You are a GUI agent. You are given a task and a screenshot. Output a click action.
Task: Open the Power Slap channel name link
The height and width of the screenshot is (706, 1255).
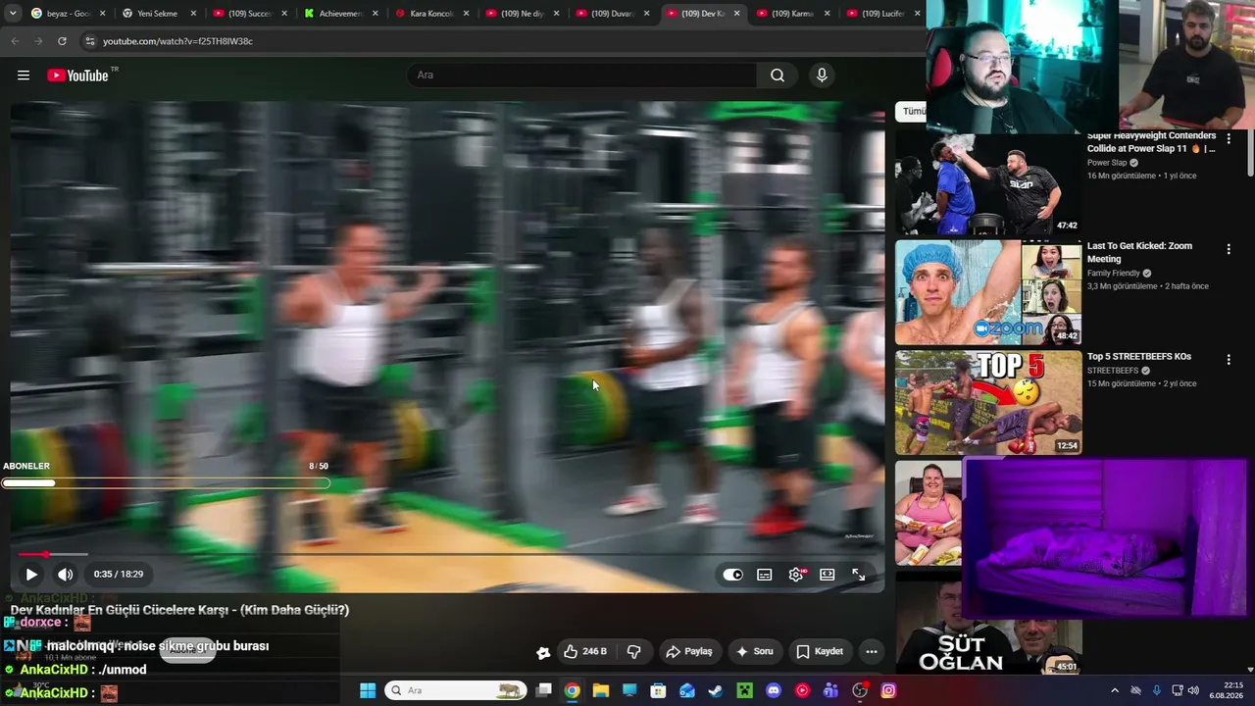1107,163
